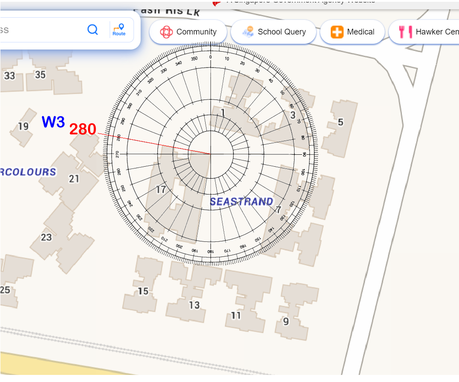Click the Hawker Centre cutlery icon
The height and width of the screenshot is (382, 459).
tap(405, 32)
